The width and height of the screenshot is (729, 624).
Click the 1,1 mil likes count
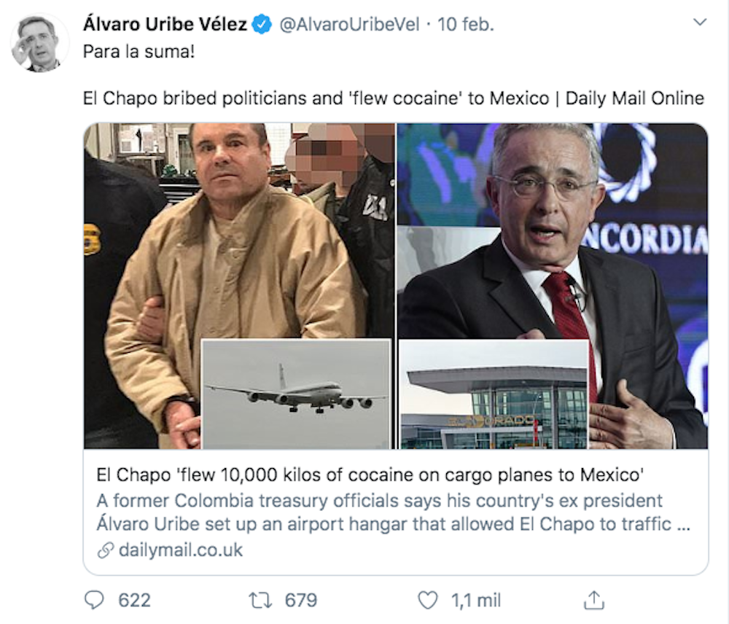pos(476,600)
